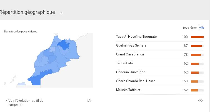Open Chaouia-Ouardigha region

pos(131,72)
